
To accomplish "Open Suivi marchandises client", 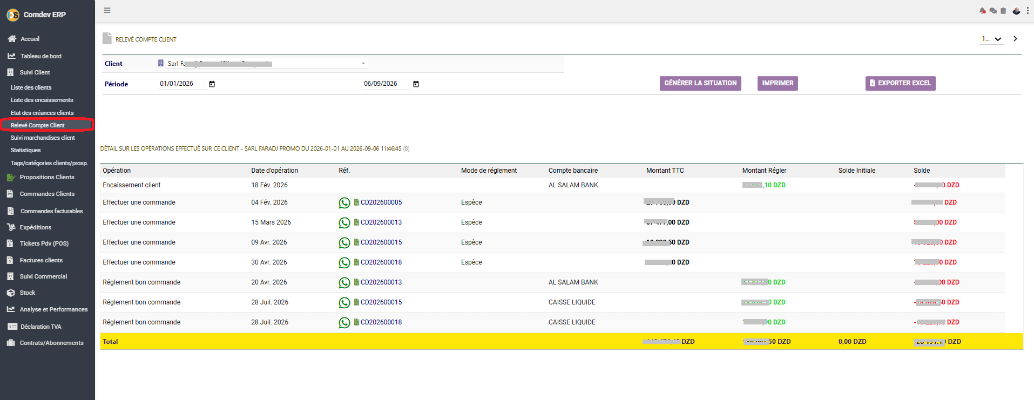I will point(43,138).
